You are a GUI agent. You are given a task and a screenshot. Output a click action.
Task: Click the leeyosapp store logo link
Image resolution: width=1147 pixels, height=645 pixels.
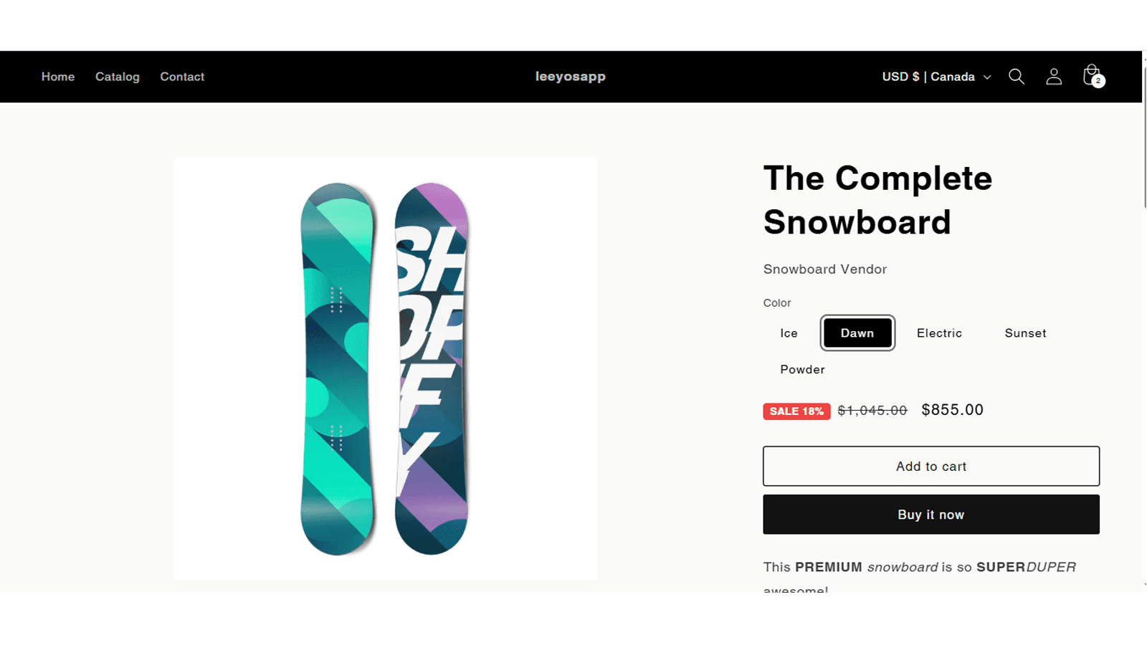[x=571, y=76]
